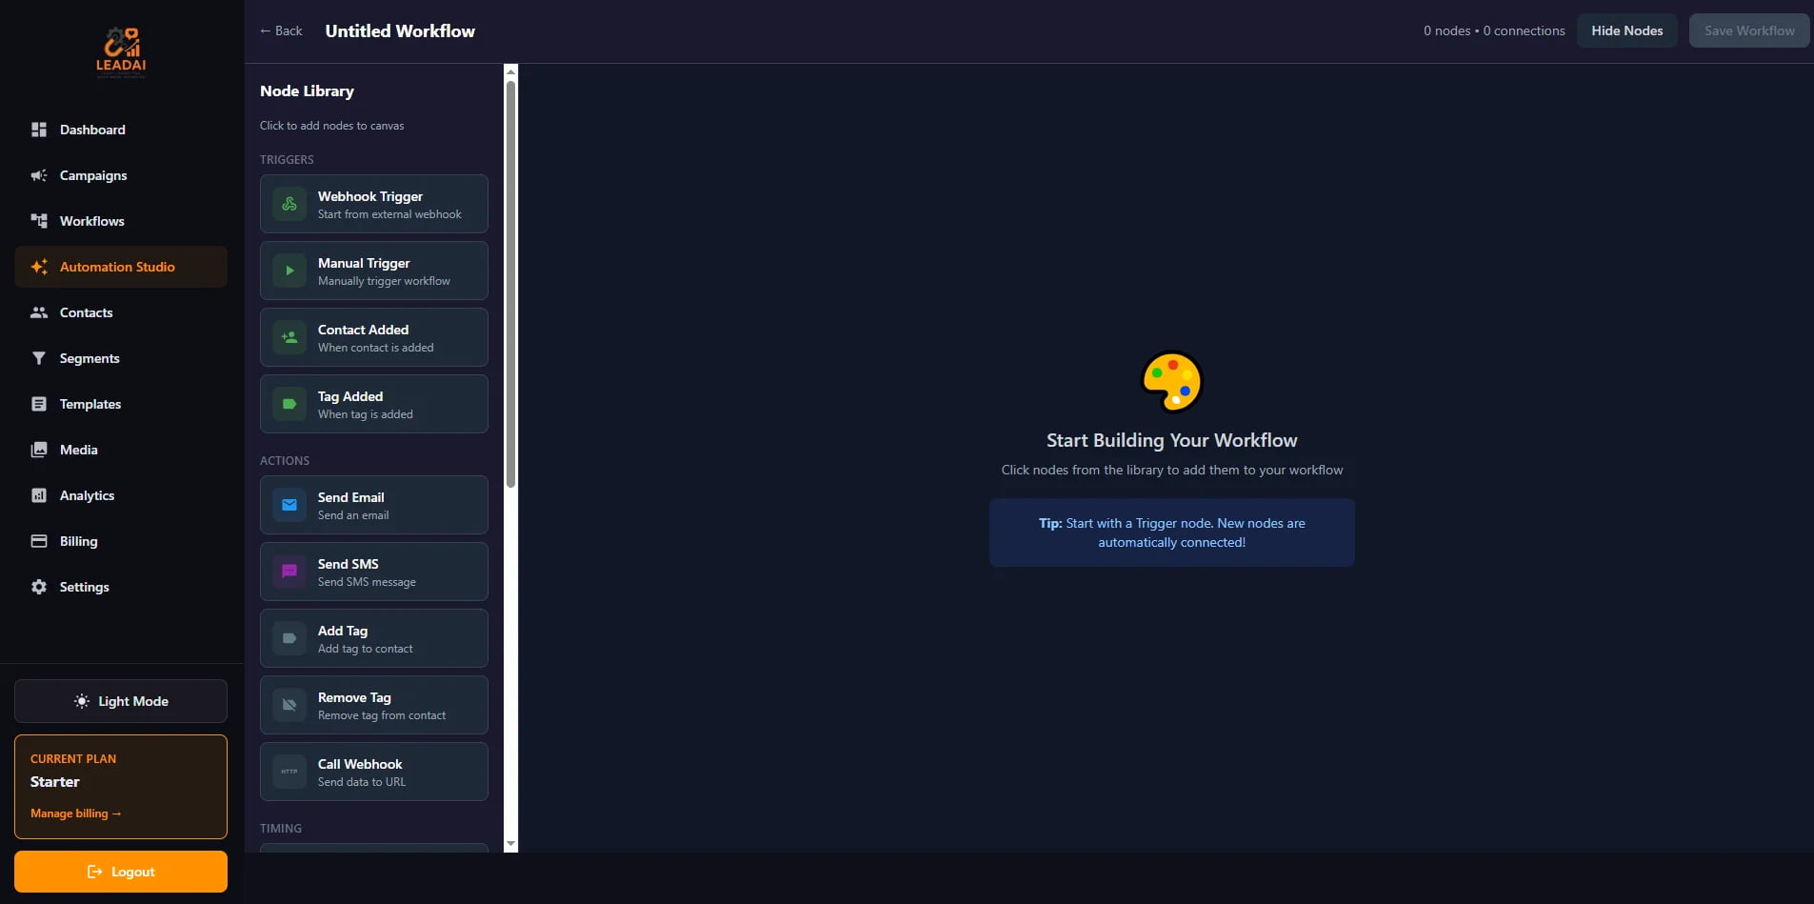Click scroll-up arrow of node library
The image size is (1814, 904).
(x=511, y=71)
